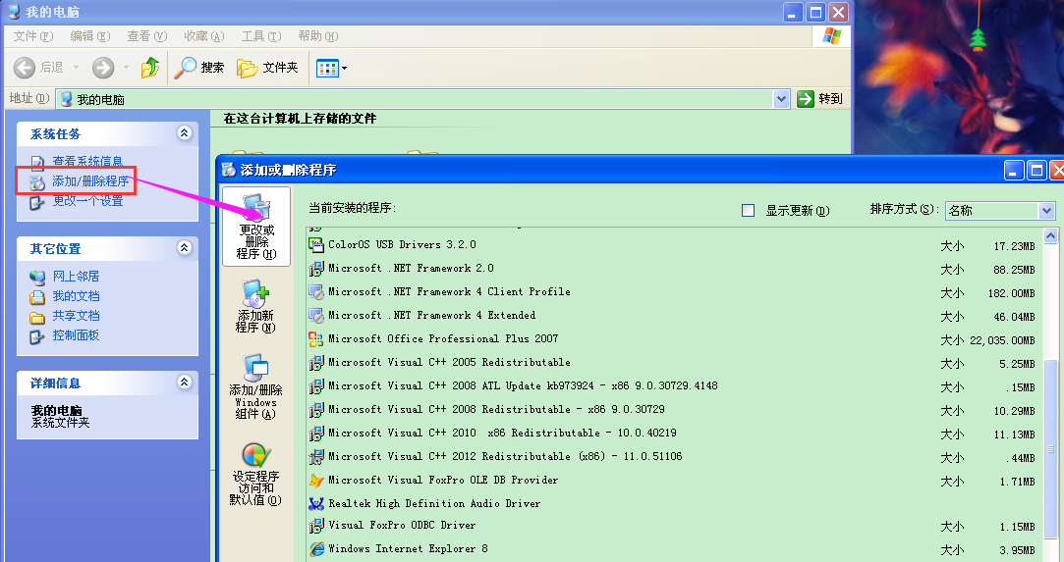Click the Back arrow in My Computer toolbar

pyautogui.click(x=25, y=68)
